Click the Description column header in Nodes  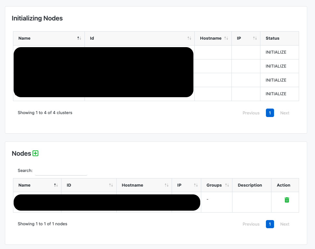tap(252, 185)
